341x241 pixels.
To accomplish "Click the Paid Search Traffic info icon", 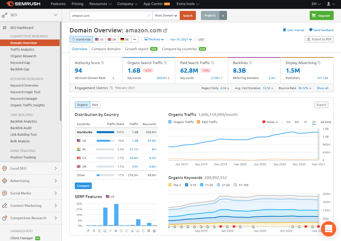I will click(x=213, y=63).
